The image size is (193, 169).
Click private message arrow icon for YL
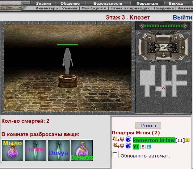point(116,146)
